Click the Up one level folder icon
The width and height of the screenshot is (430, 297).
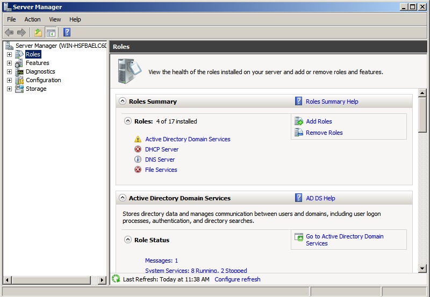coord(38,33)
